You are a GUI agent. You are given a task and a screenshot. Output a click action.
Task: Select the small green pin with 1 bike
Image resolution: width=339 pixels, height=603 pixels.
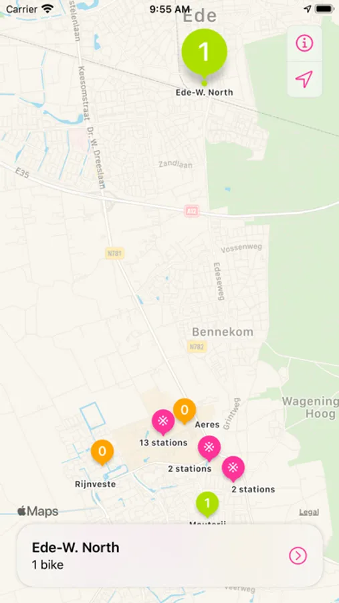coord(207,504)
